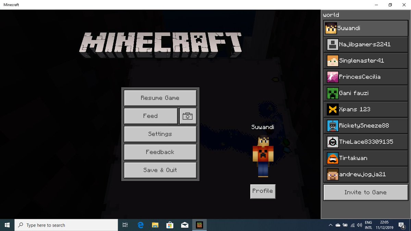Click andrewjogja21's Steve avatar icon
The height and width of the screenshot is (231, 411).
pos(333,175)
